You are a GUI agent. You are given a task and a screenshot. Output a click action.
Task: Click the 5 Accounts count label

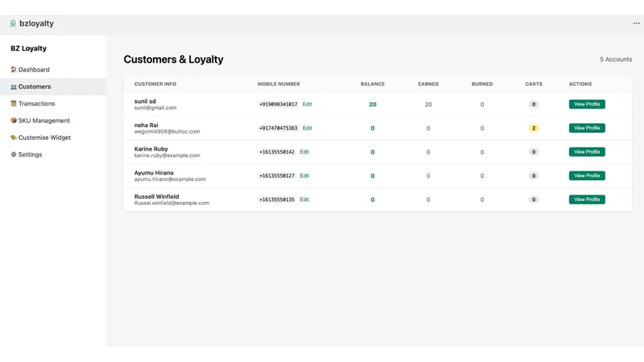[616, 59]
